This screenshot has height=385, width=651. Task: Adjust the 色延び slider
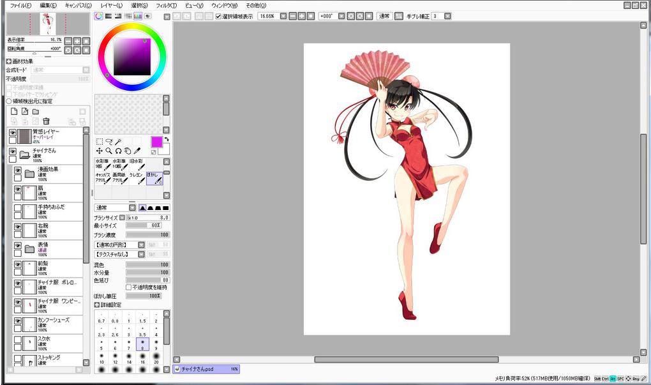click(147, 280)
